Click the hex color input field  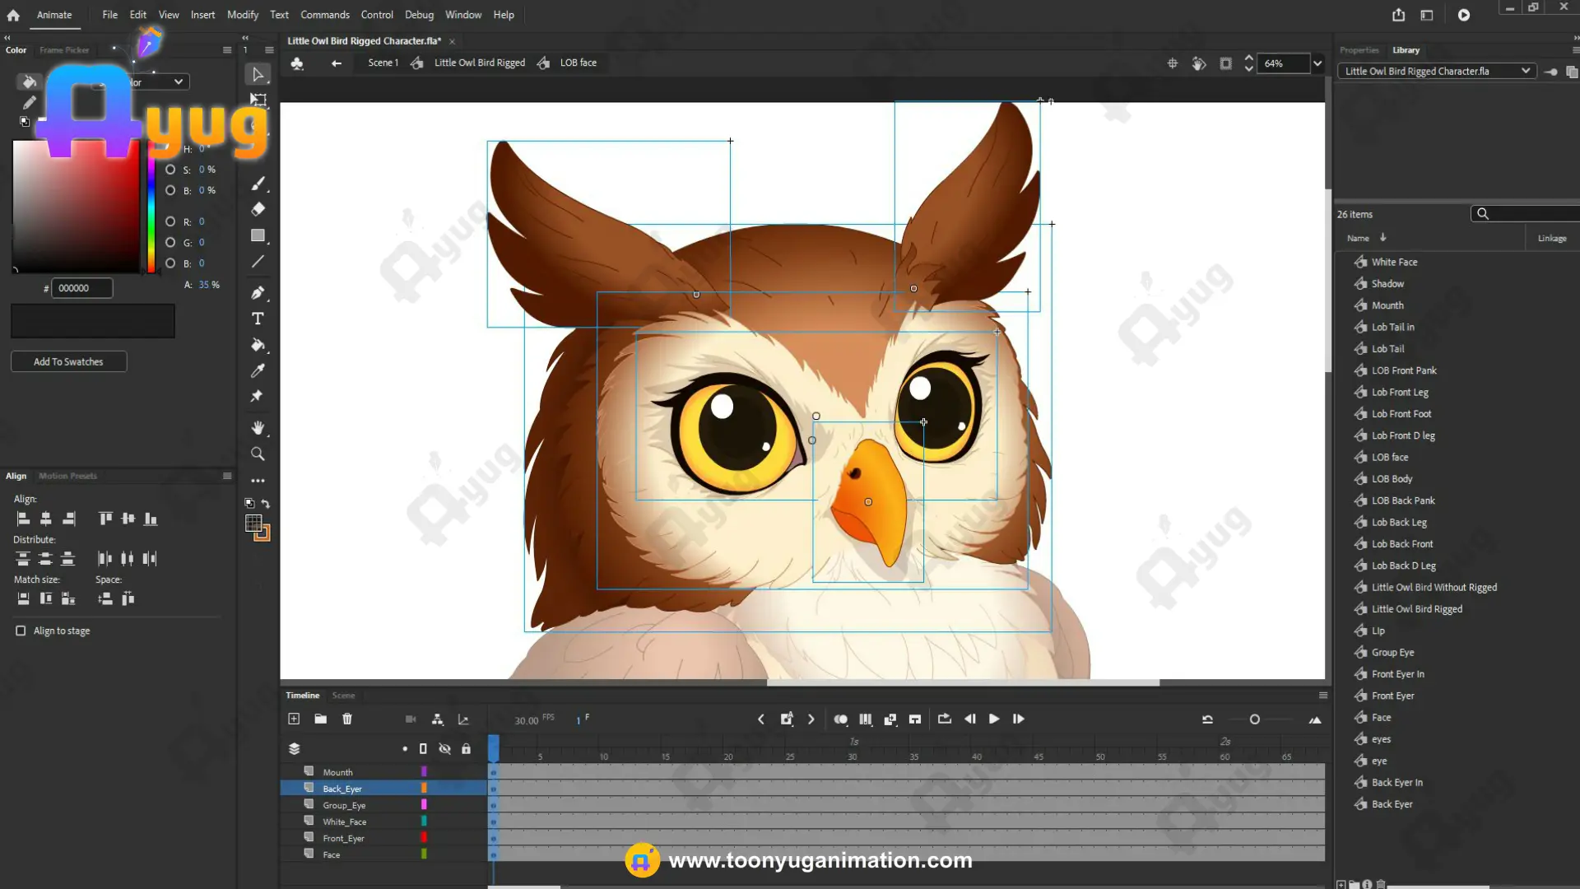(x=82, y=288)
